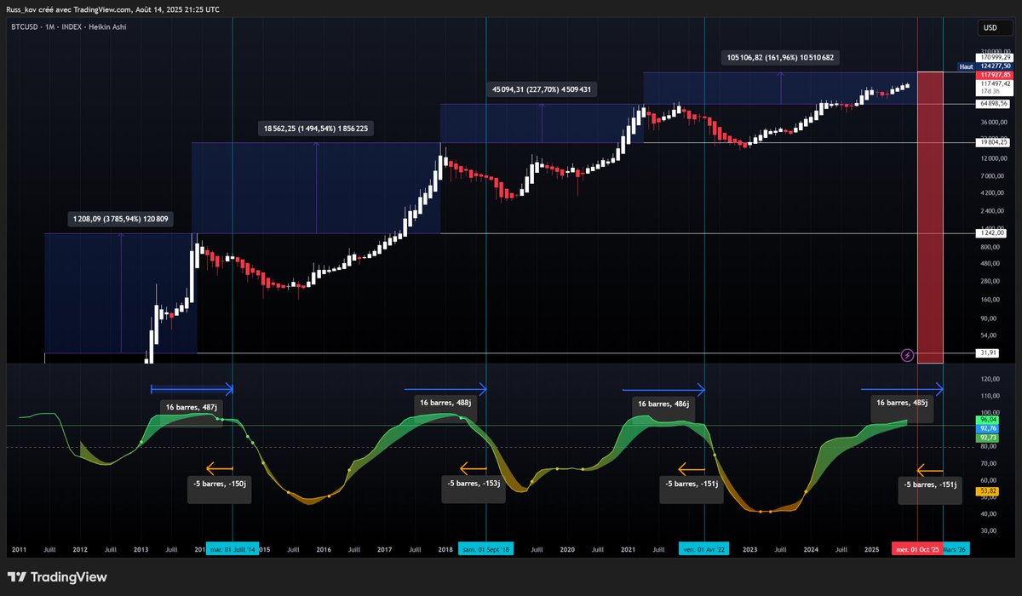Click the 2023 year label on time axis

point(750,550)
